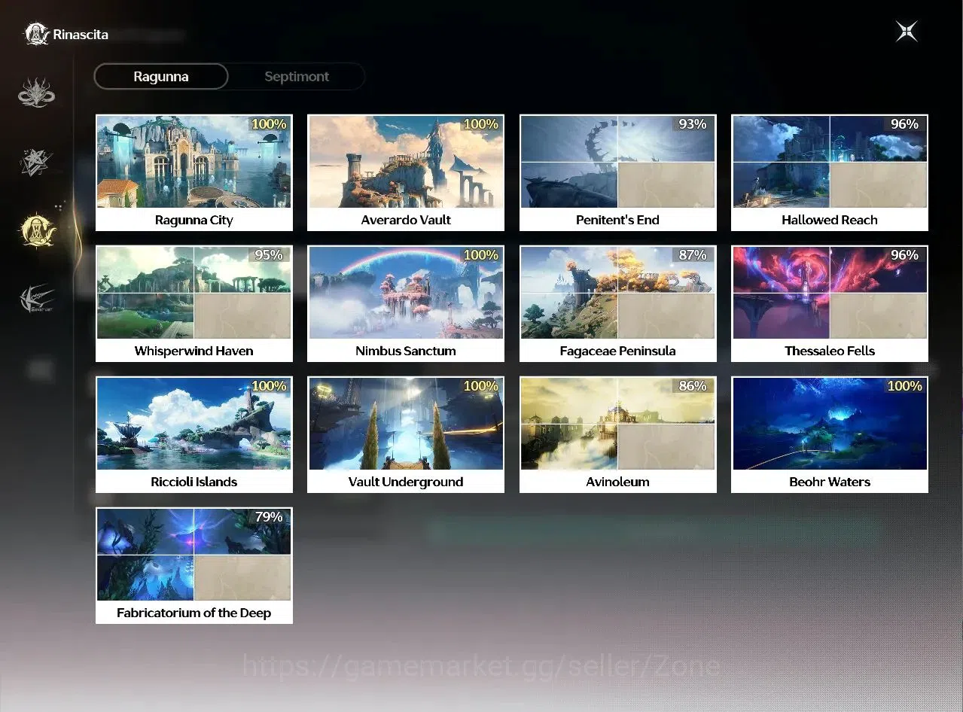Click the 95% value on Whisperwind Haven
963x712 pixels.
point(269,255)
